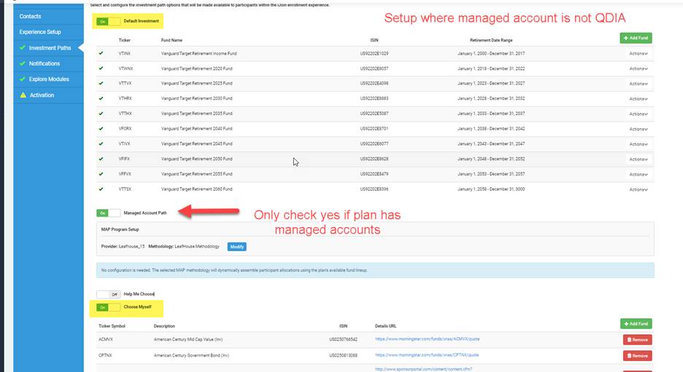
Task: Turn on the Help Me Choose switch
Action: 108,294
